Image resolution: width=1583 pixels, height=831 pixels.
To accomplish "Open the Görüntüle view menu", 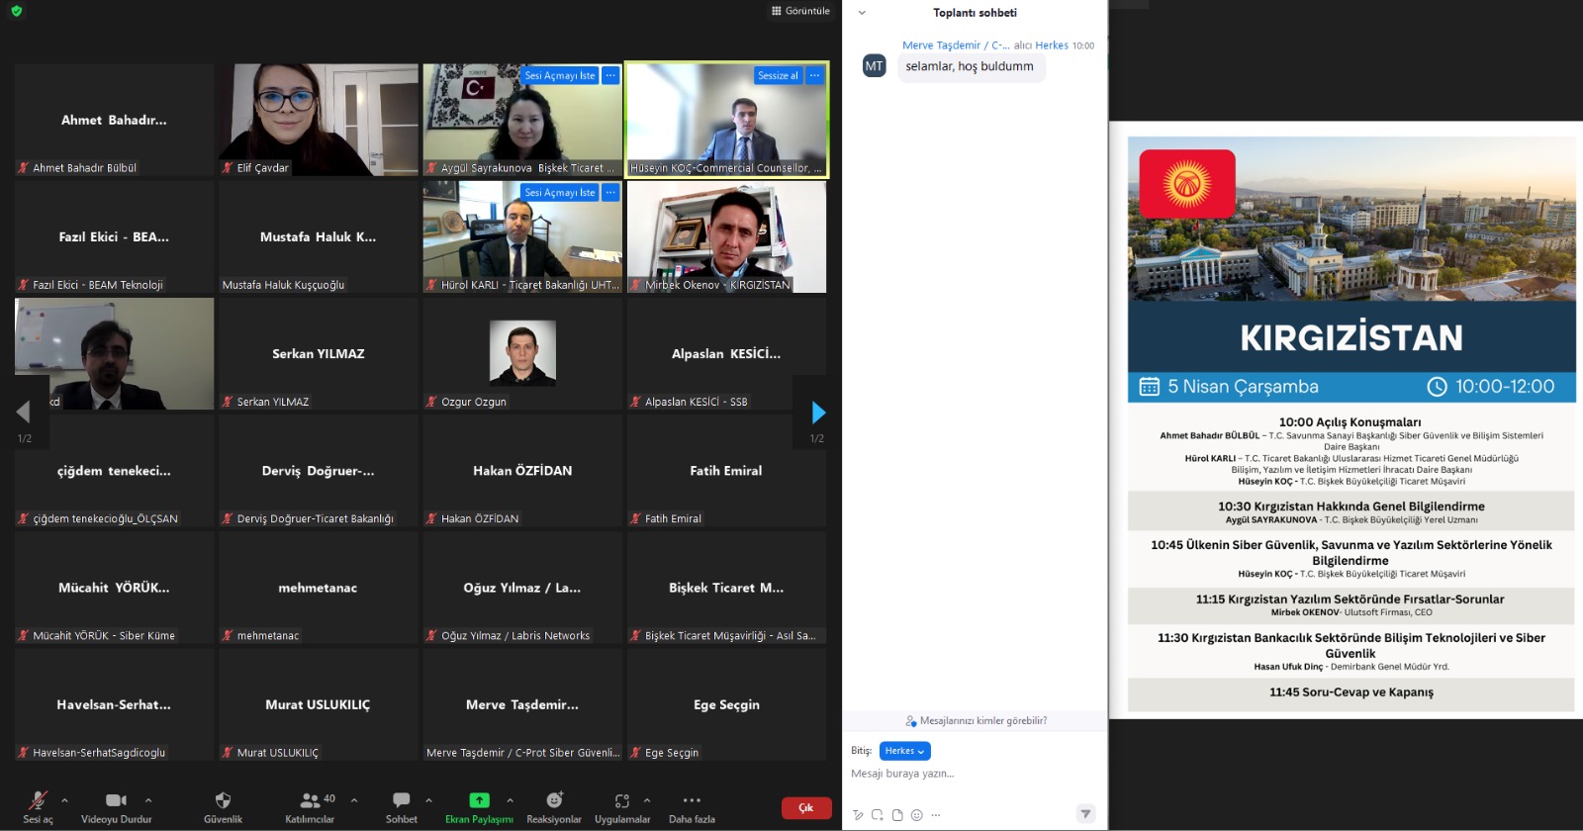I will coord(800,11).
